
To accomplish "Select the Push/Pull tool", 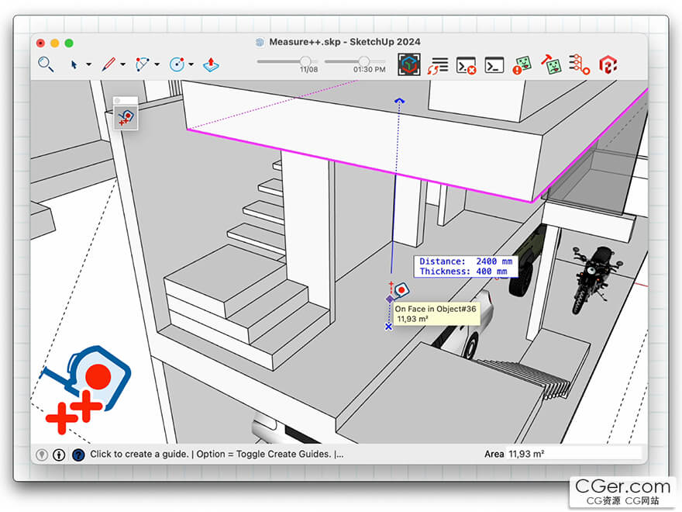I will [211, 65].
